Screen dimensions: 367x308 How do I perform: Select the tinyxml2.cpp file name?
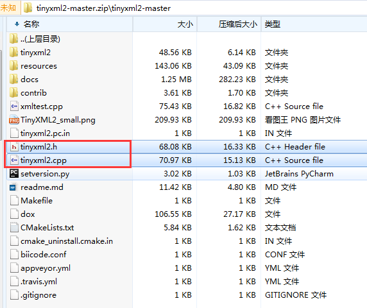click(43, 160)
